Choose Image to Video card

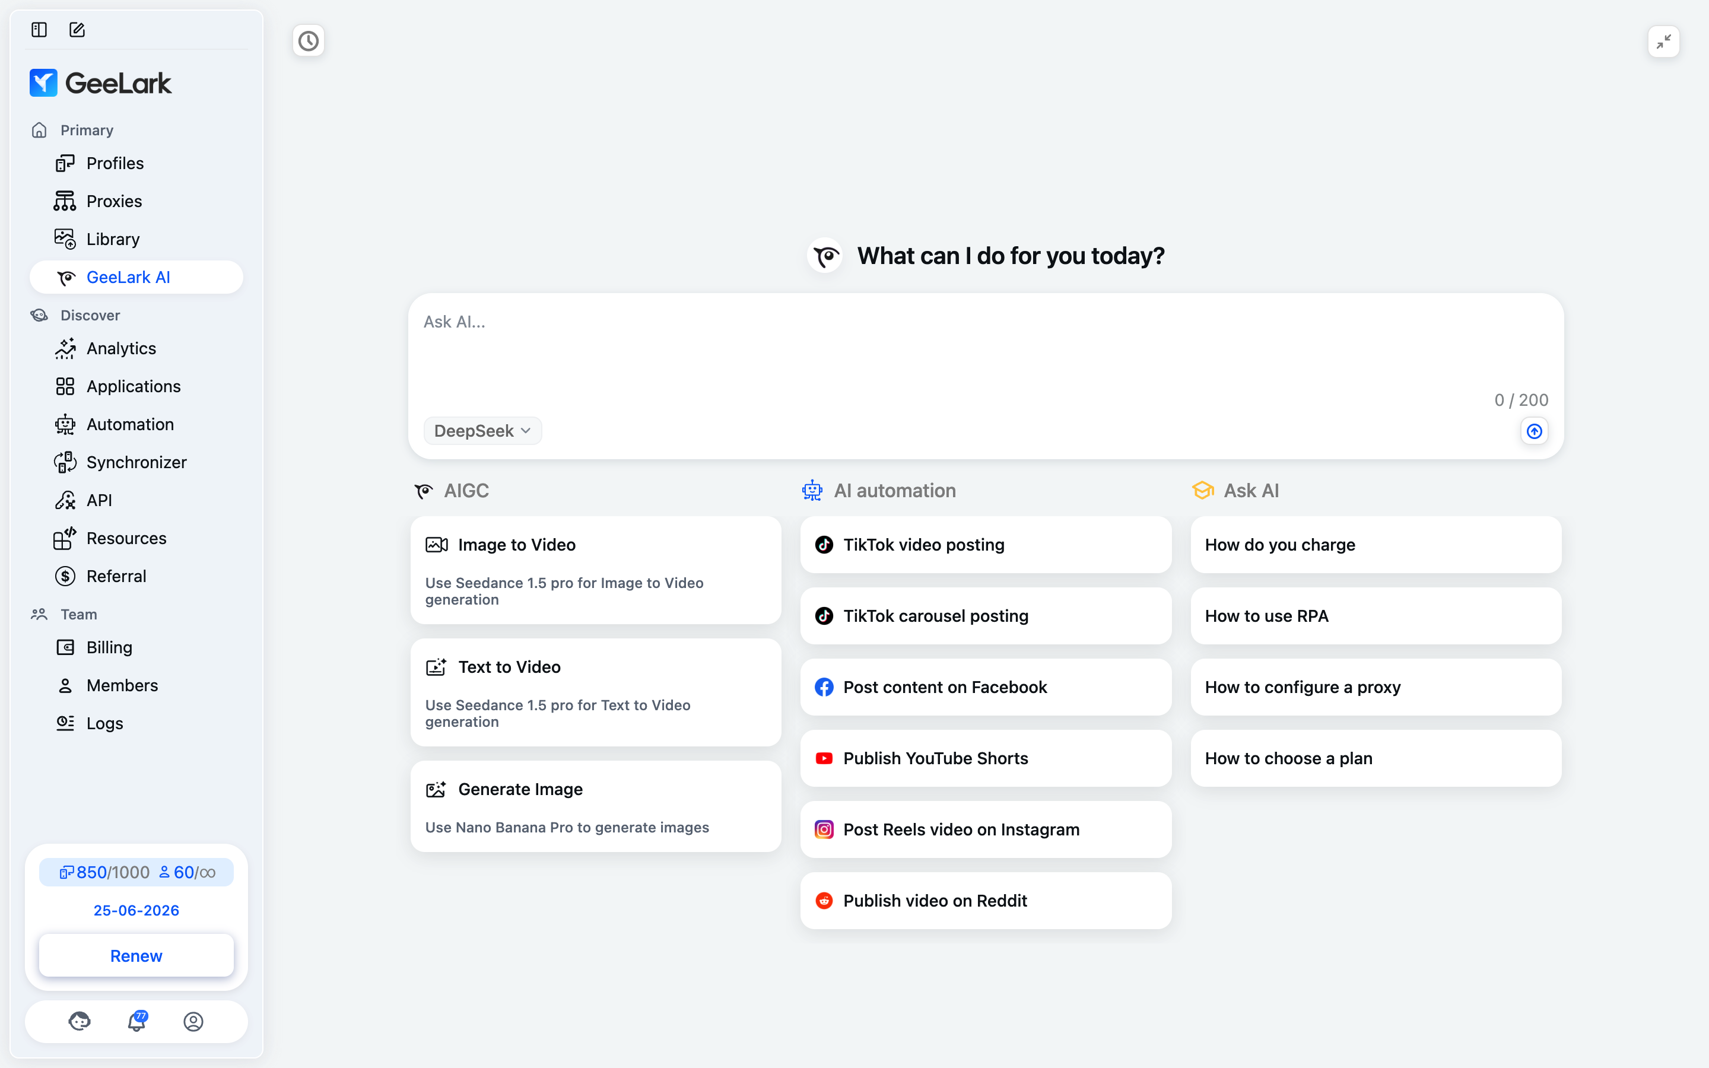point(595,570)
